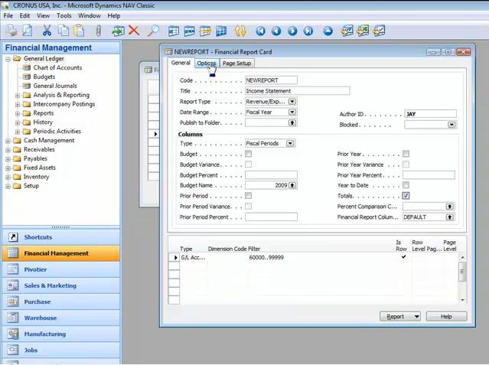
Task: Click into the Title Income Statement field
Action: click(x=297, y=91)
